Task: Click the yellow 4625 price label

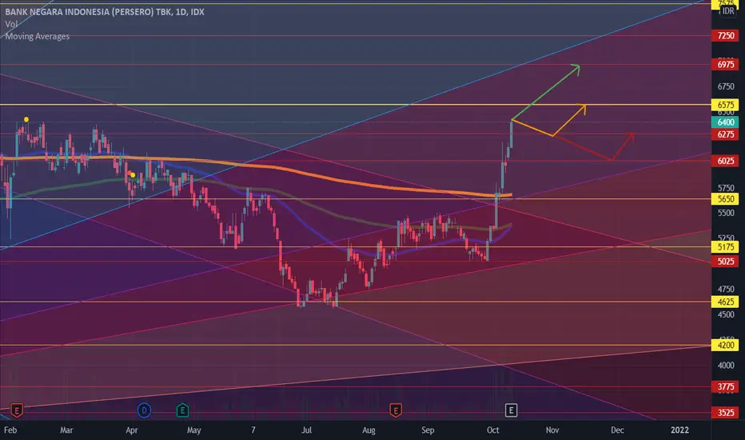Action: click(x=725, y=302)
